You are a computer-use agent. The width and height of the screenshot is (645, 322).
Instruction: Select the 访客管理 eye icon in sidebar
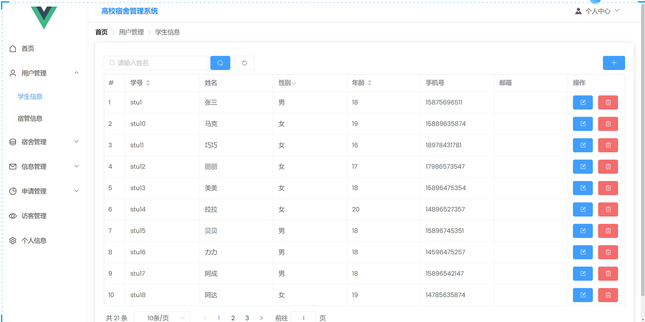click(x=13, y=216)
